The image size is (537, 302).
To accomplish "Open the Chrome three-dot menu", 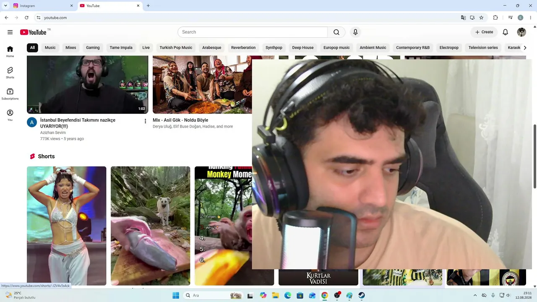I will 530,18.
